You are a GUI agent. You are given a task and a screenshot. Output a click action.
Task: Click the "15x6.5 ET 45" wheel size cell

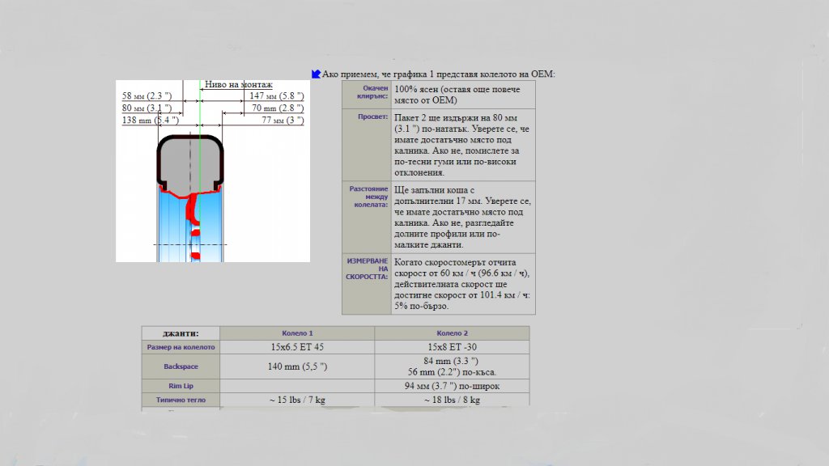click(297, 347)
